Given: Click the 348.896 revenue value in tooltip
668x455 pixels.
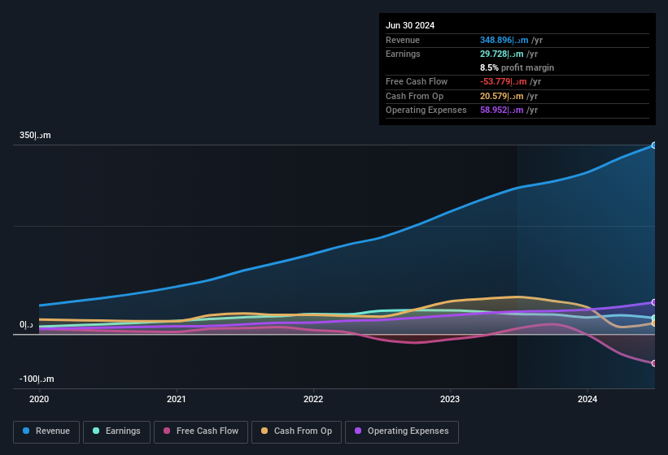Looking at the screenshot, I should 504,40.
